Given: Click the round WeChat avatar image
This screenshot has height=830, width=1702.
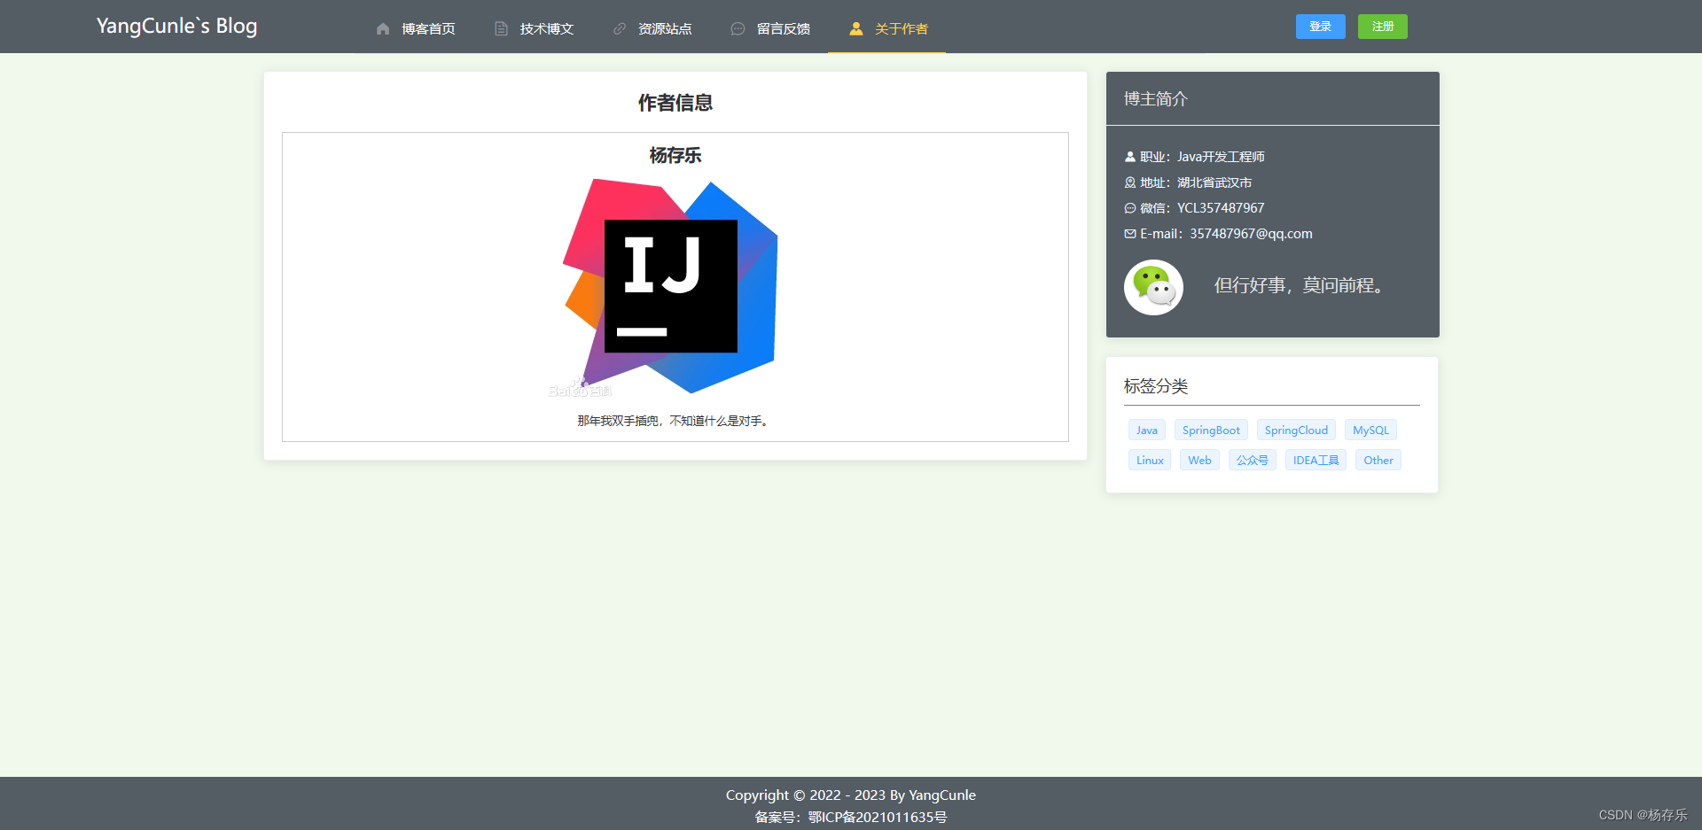Looking at the screenshot, I should (x=1153, y=287).
